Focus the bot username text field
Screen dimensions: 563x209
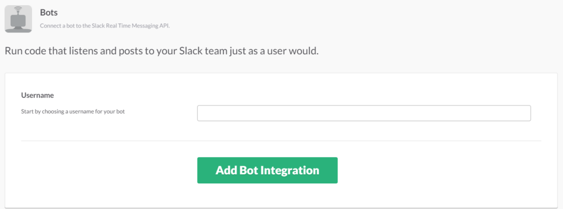tap(364, 113)
